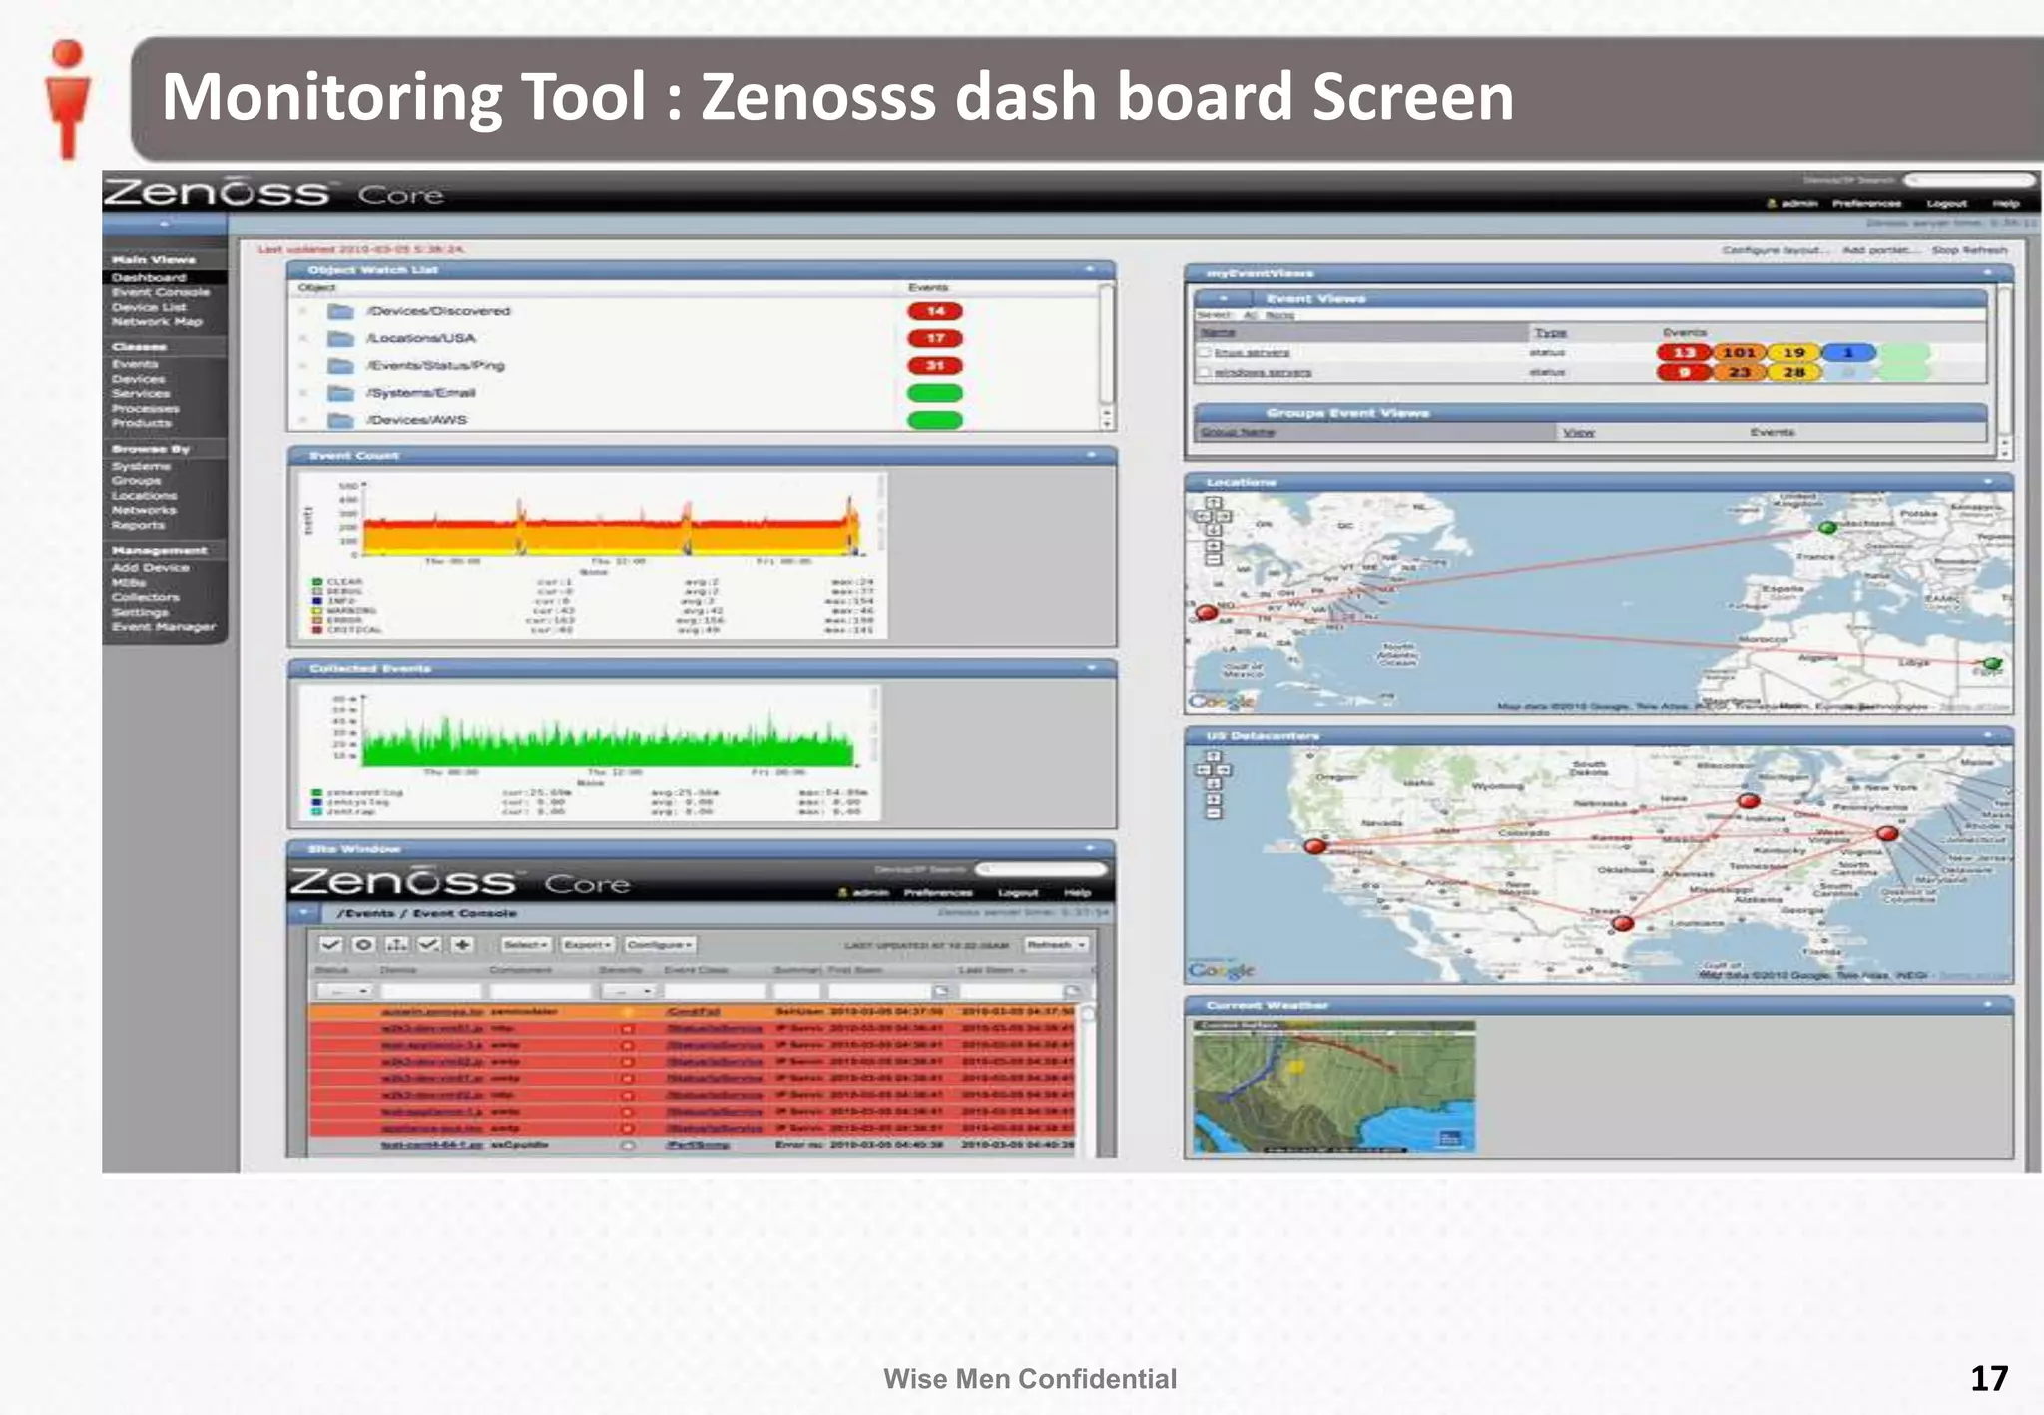Collapse the myEventViews portlet
This screenshot has width=2044, height=1415.
click(1987, 272)
